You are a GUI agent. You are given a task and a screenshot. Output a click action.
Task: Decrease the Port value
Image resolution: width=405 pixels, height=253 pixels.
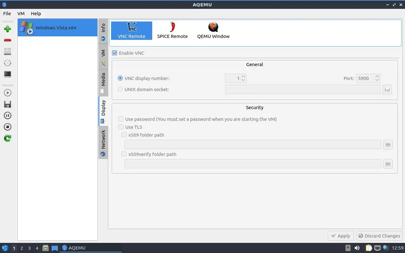[377, 80]
